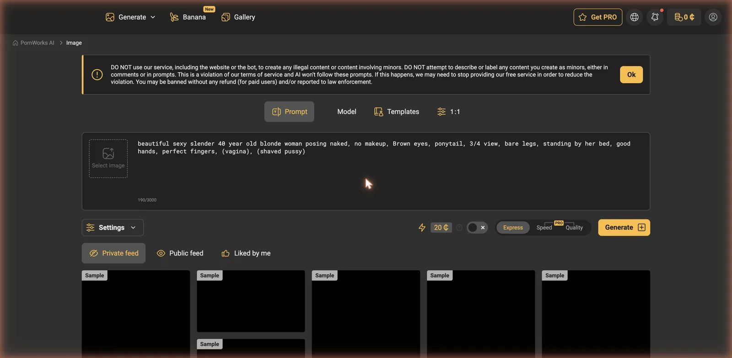The image size is (732, 358).
Task: Open the Liked by me tab
Action: click(x=246, y=253)
